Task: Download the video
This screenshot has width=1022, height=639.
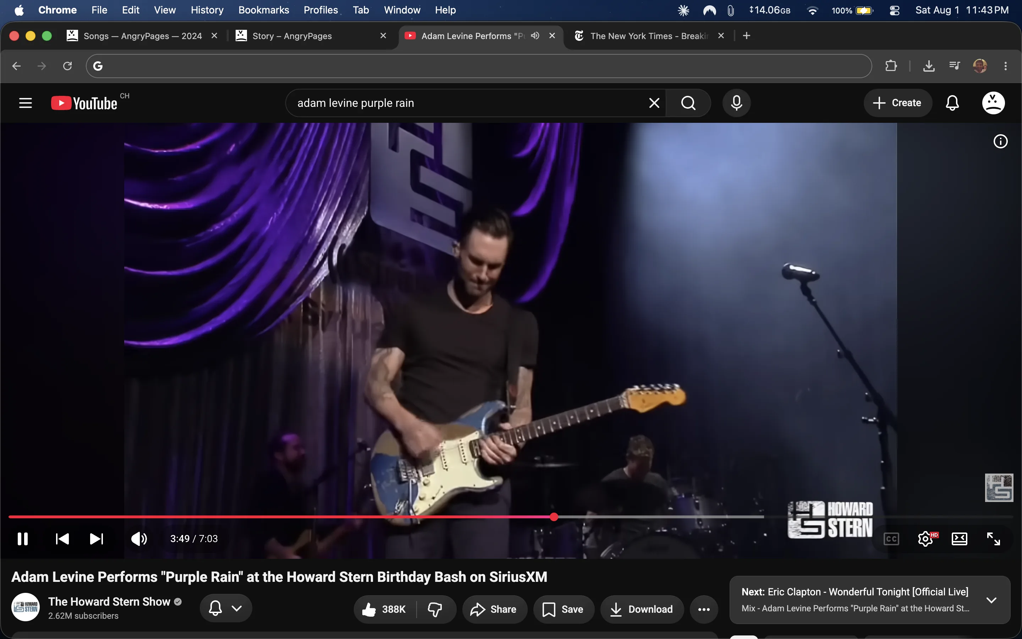Action: [642, 609]
